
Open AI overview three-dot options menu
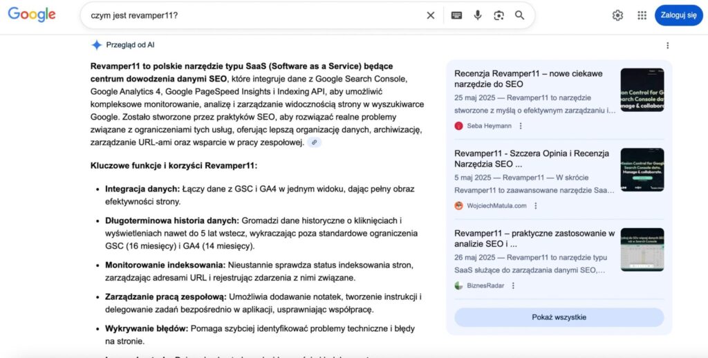pyautogui.click(x=667, y=46)
